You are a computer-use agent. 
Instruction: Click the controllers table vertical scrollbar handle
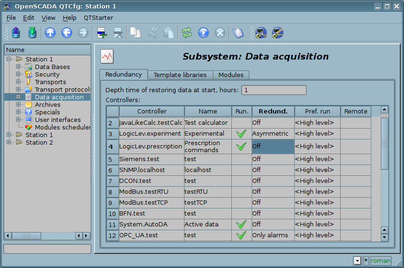tap(385, 144)
